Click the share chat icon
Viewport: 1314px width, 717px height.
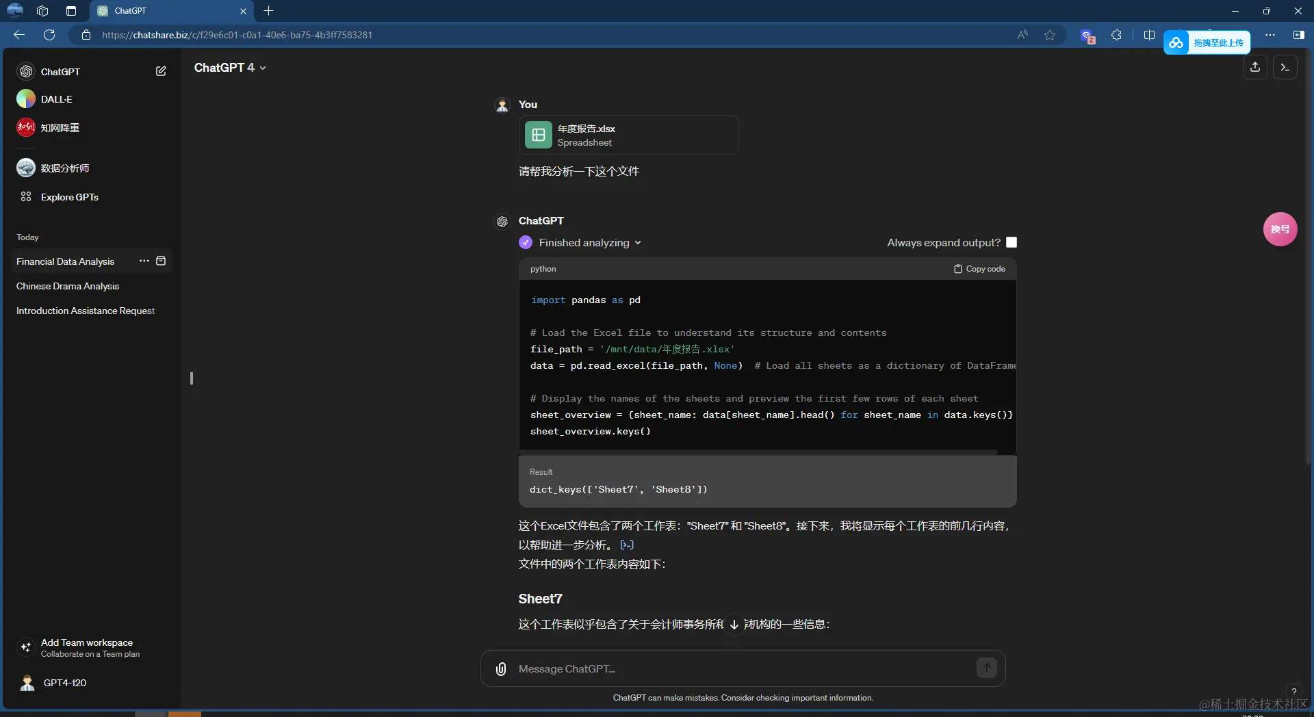pos(1254,67)
